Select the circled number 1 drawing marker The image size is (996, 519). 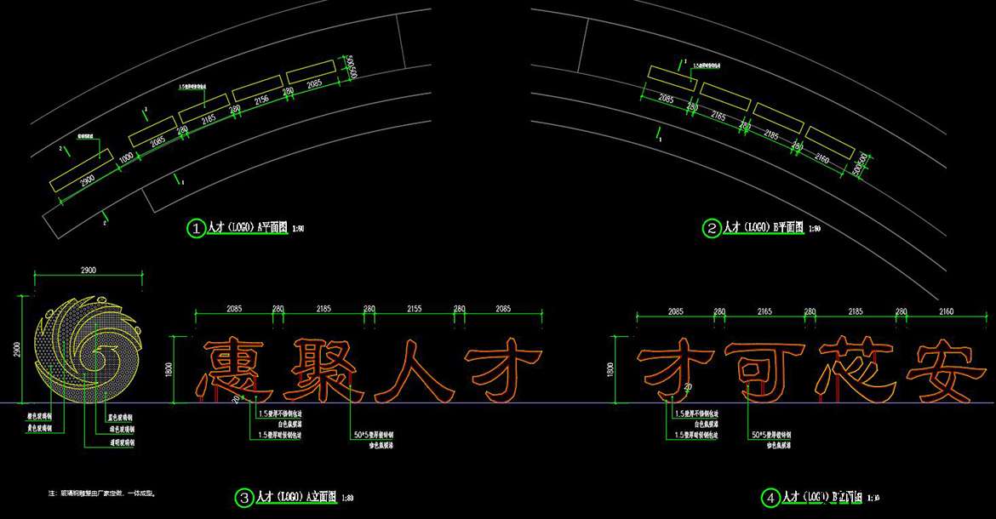pos(197,228)
